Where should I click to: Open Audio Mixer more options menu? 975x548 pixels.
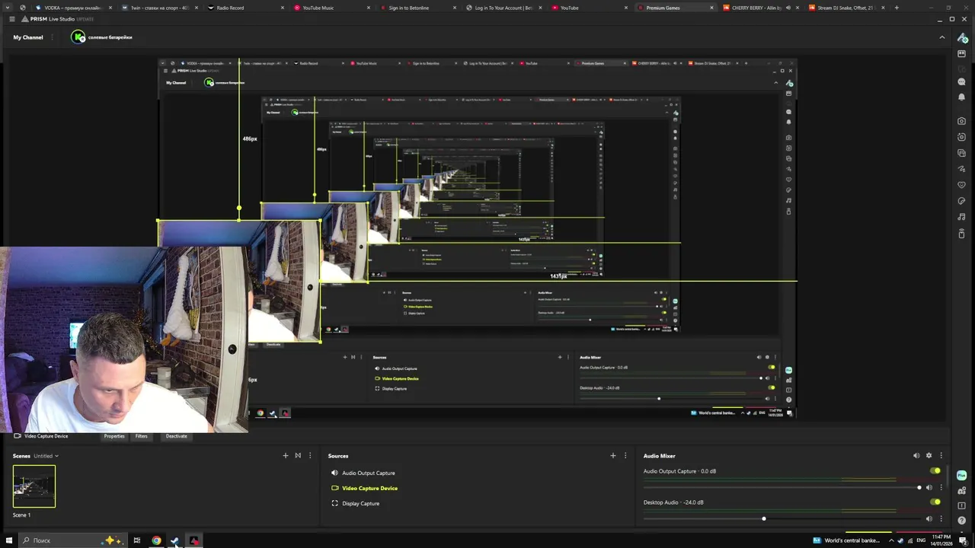[x=941, y=455]
